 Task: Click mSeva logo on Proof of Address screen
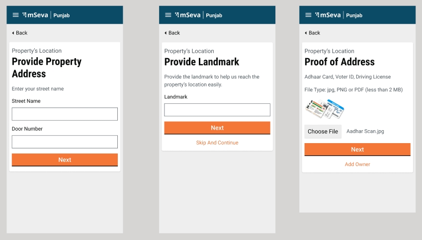[328, 15]
